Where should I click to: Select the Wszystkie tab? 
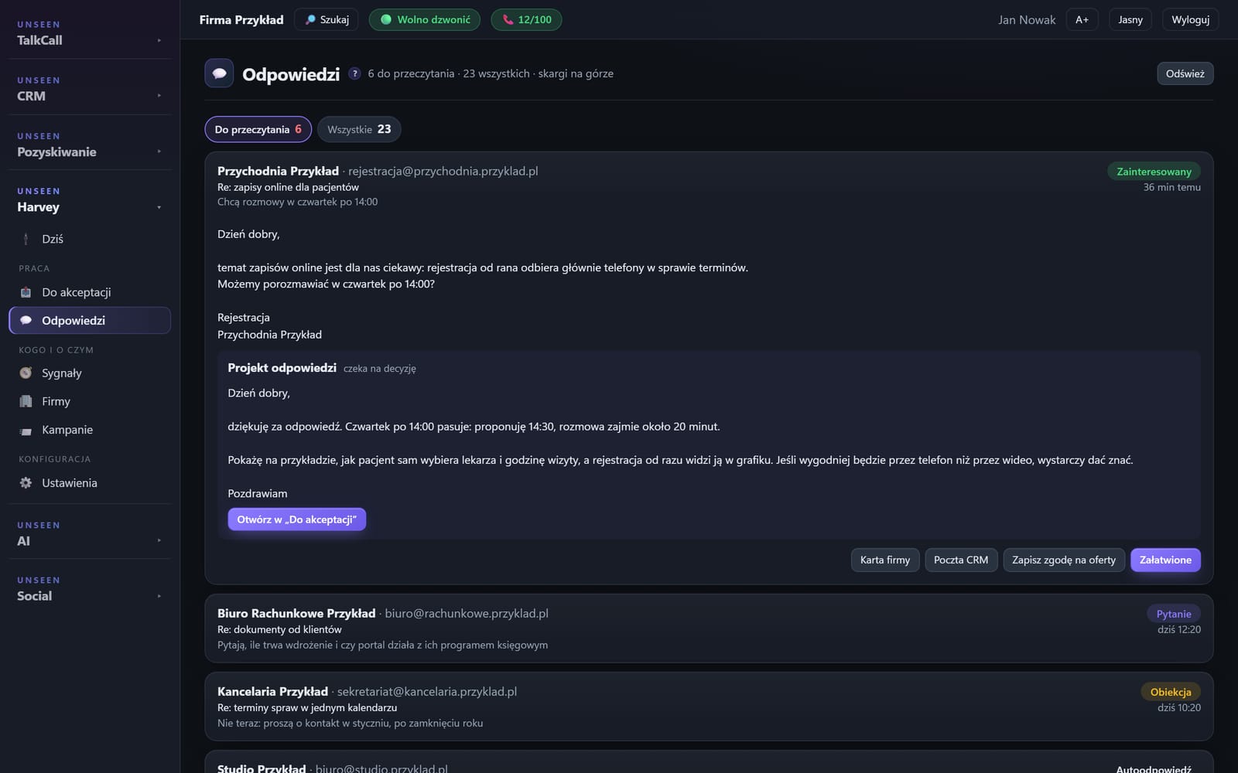pyautogui.click(x=359, y=129)
